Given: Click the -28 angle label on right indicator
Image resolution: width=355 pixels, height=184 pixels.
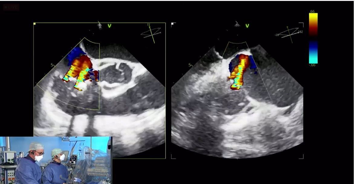Looking at the screenshot, I should [x=277, y=35].
